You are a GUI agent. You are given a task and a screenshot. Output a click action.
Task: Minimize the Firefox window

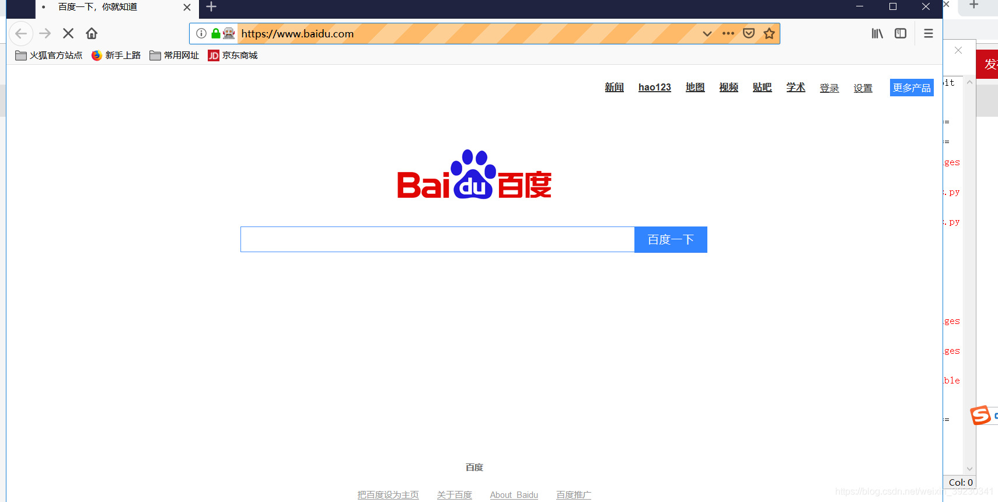click(860, 6)
